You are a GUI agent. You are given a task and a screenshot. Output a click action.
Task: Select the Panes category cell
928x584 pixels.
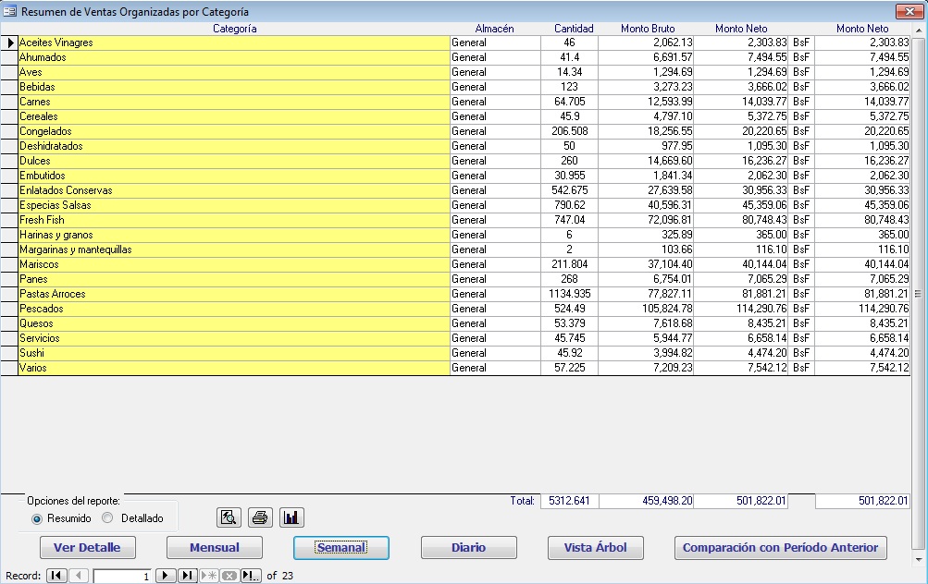[x=234, y=279]
